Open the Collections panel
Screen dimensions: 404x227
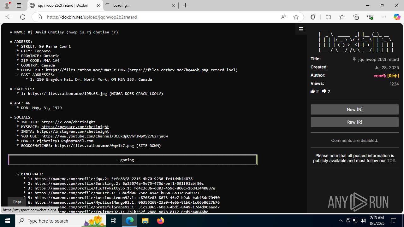tap(356, 17)
